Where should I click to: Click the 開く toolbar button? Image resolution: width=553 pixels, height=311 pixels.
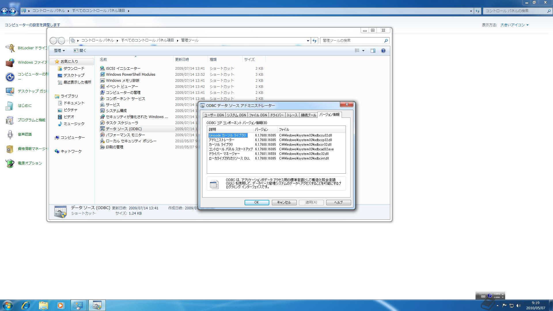click(80, 51)
